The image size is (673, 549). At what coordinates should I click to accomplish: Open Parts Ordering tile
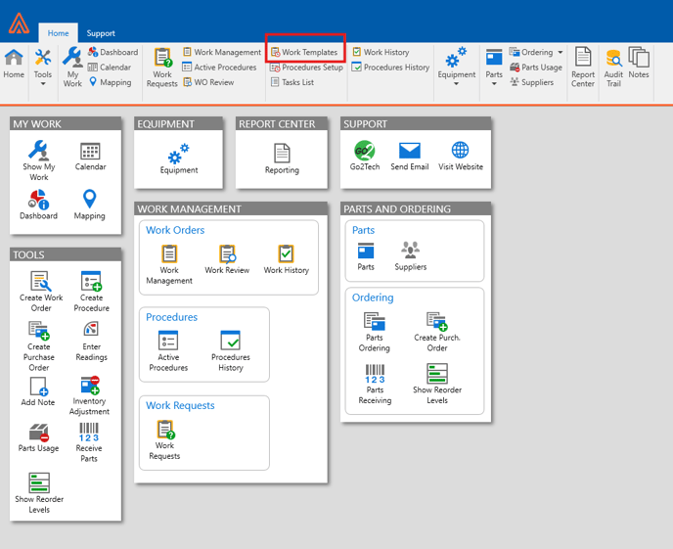[x=375, y=332]
